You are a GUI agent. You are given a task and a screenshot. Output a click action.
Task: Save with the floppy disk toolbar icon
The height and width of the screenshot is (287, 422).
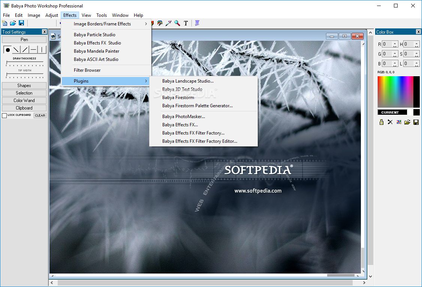pos(21,23)
